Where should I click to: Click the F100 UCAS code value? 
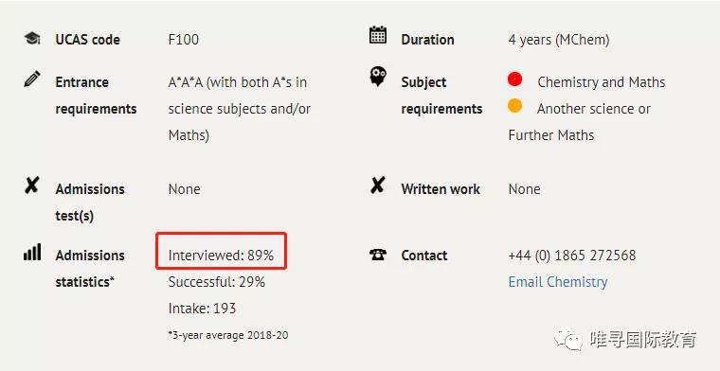184,40
